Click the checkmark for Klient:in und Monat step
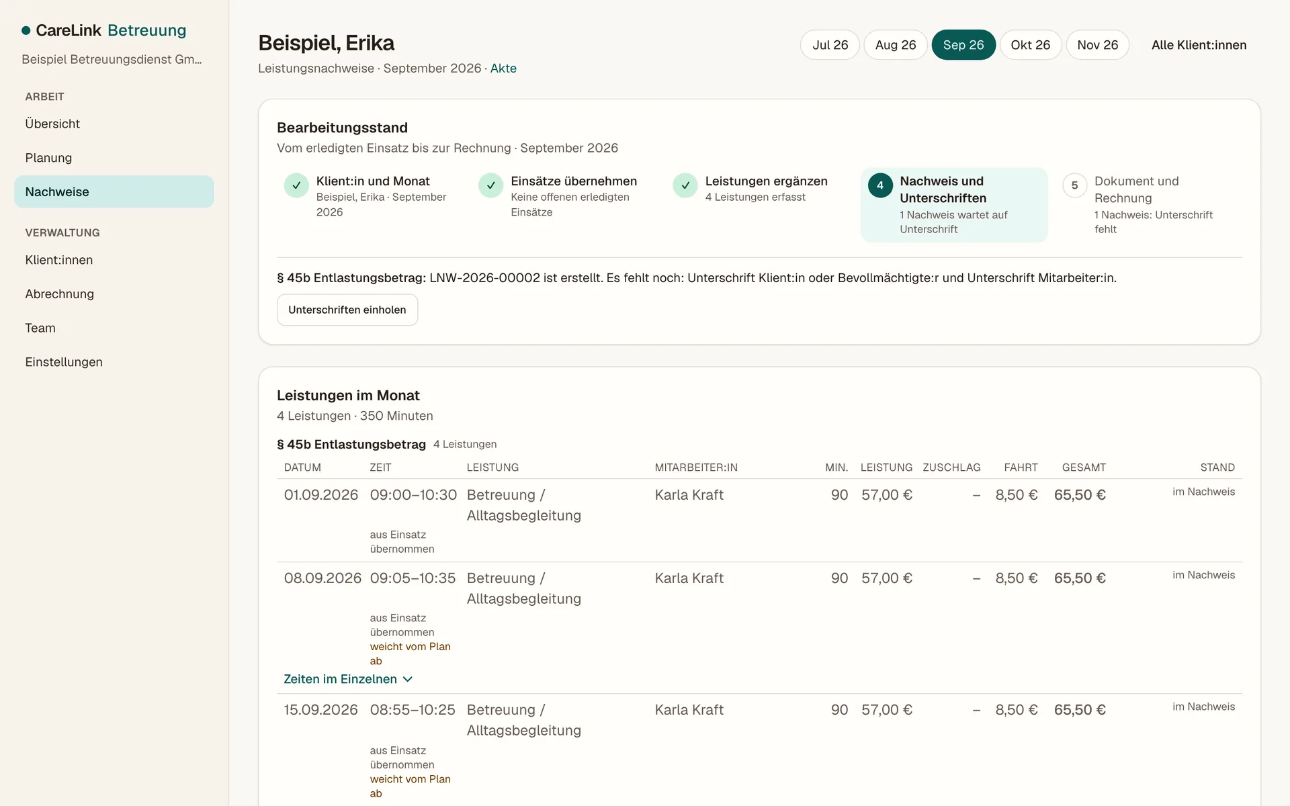The width and height of the screenshot is (1290, 806). (296, 185)
